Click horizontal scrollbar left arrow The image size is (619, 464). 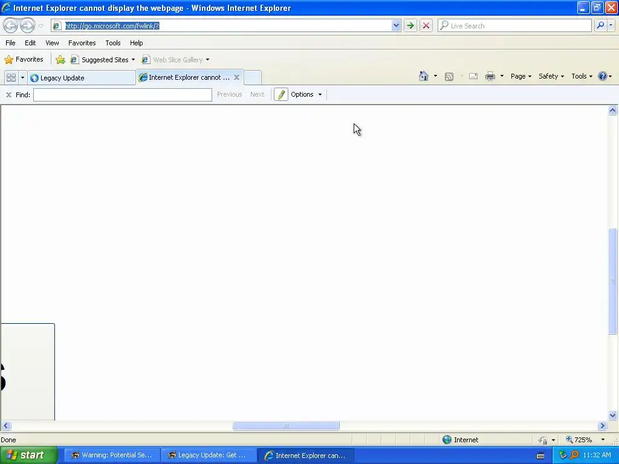pyautogui.click(x=5, y=426)
